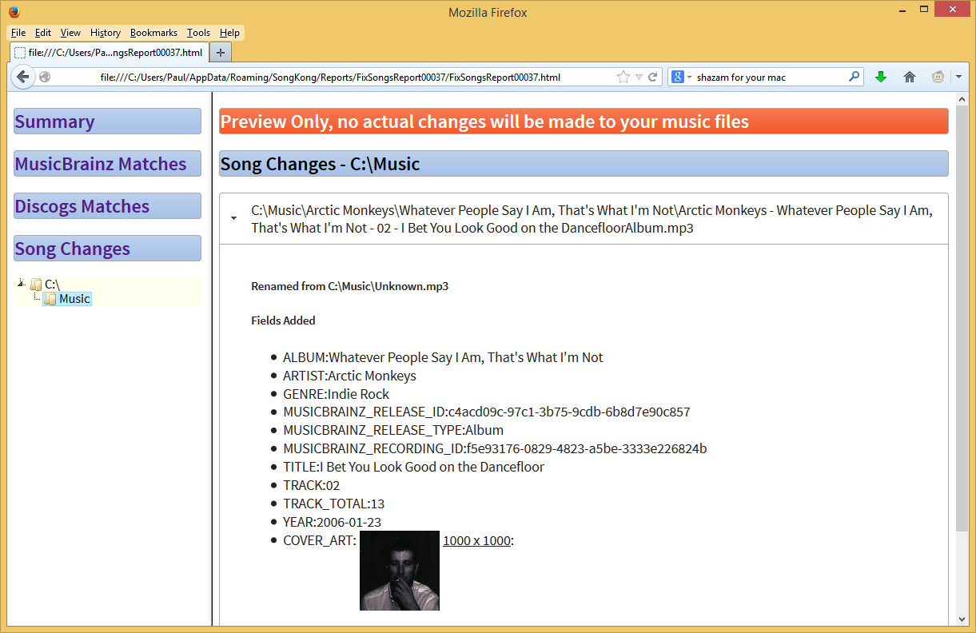Open the Edit menu

pyautogui.click(x=43, y=33)
